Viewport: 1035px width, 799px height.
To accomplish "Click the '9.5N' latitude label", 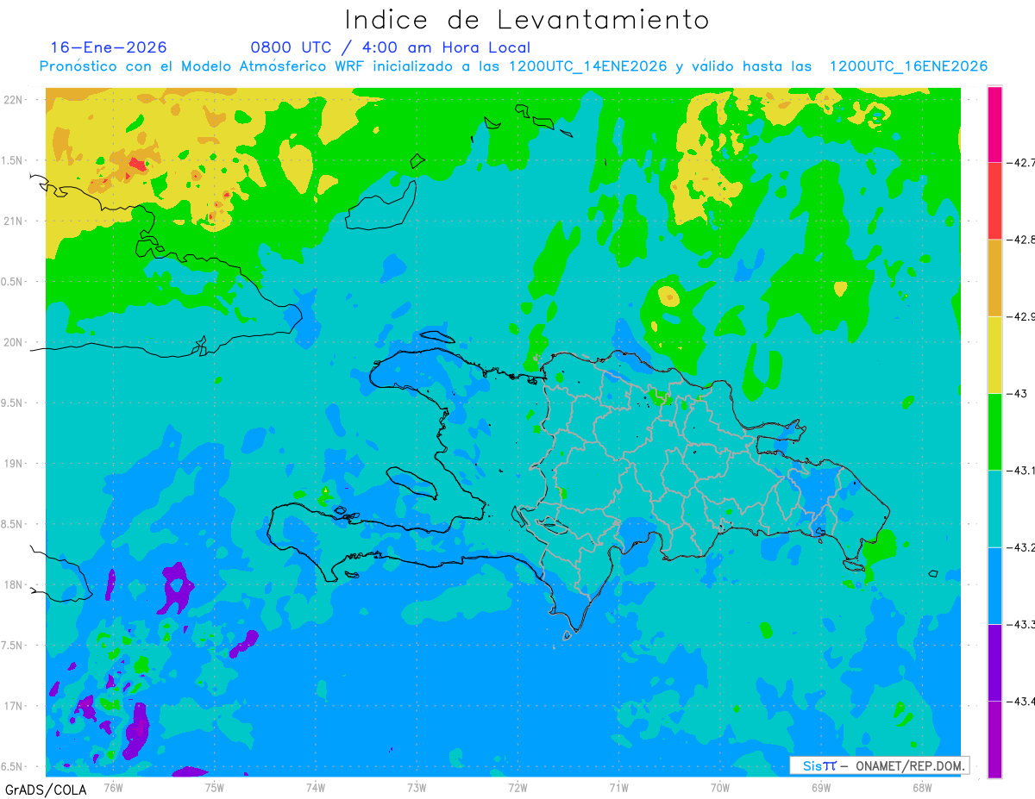I will coord(13,403).
